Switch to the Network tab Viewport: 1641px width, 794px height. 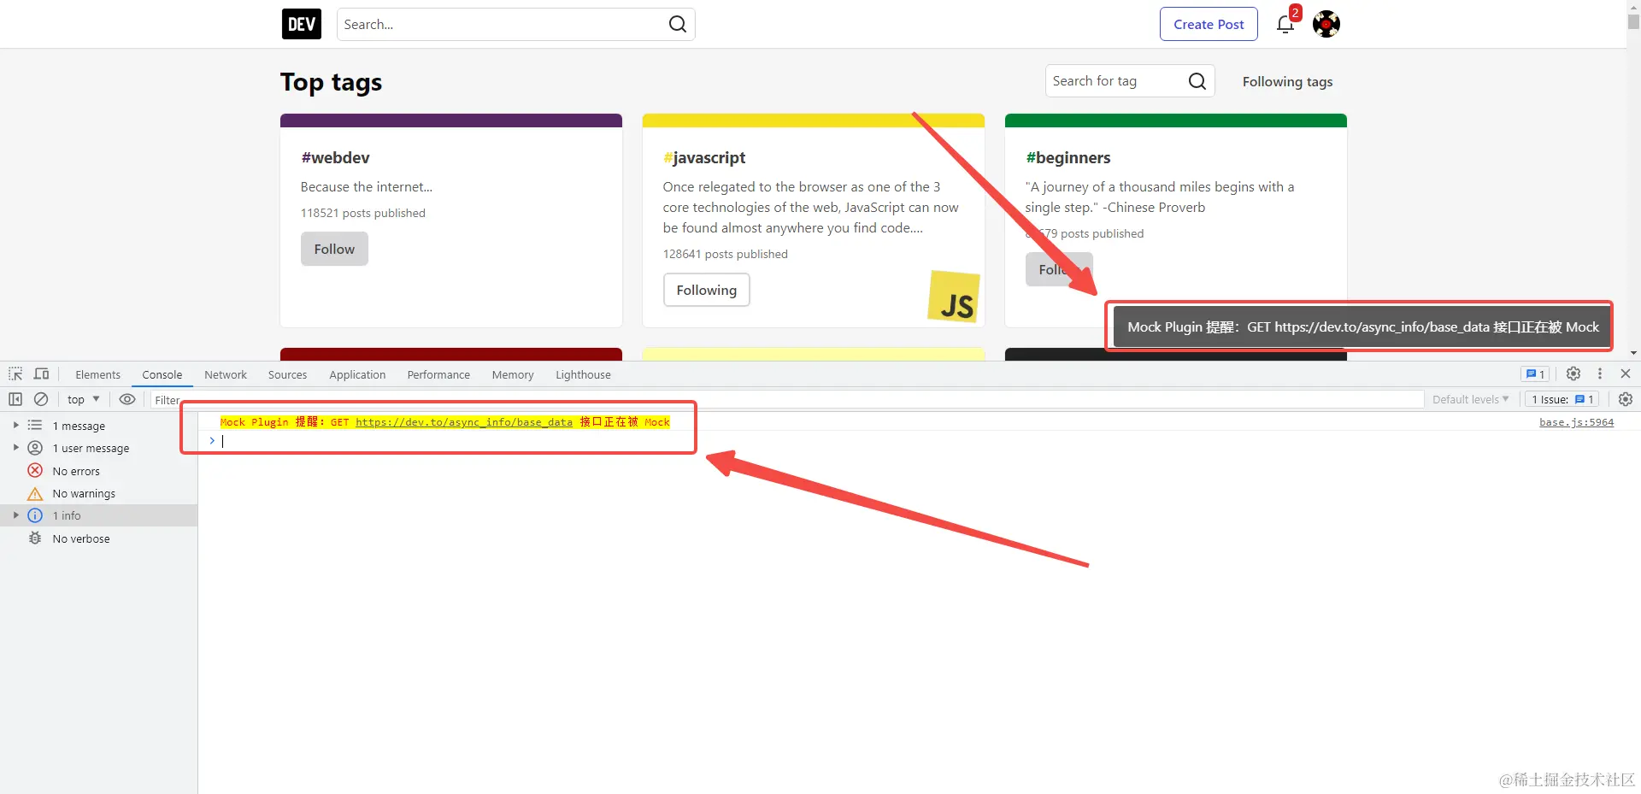pyautogui.click(x=226, y=374)
